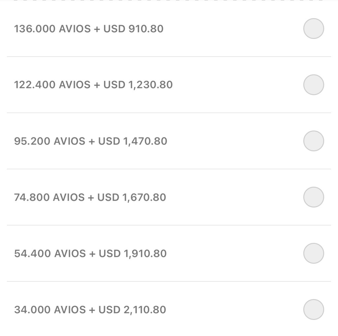Click the plus sign in the 136.000 Avios row

[97, 29]
